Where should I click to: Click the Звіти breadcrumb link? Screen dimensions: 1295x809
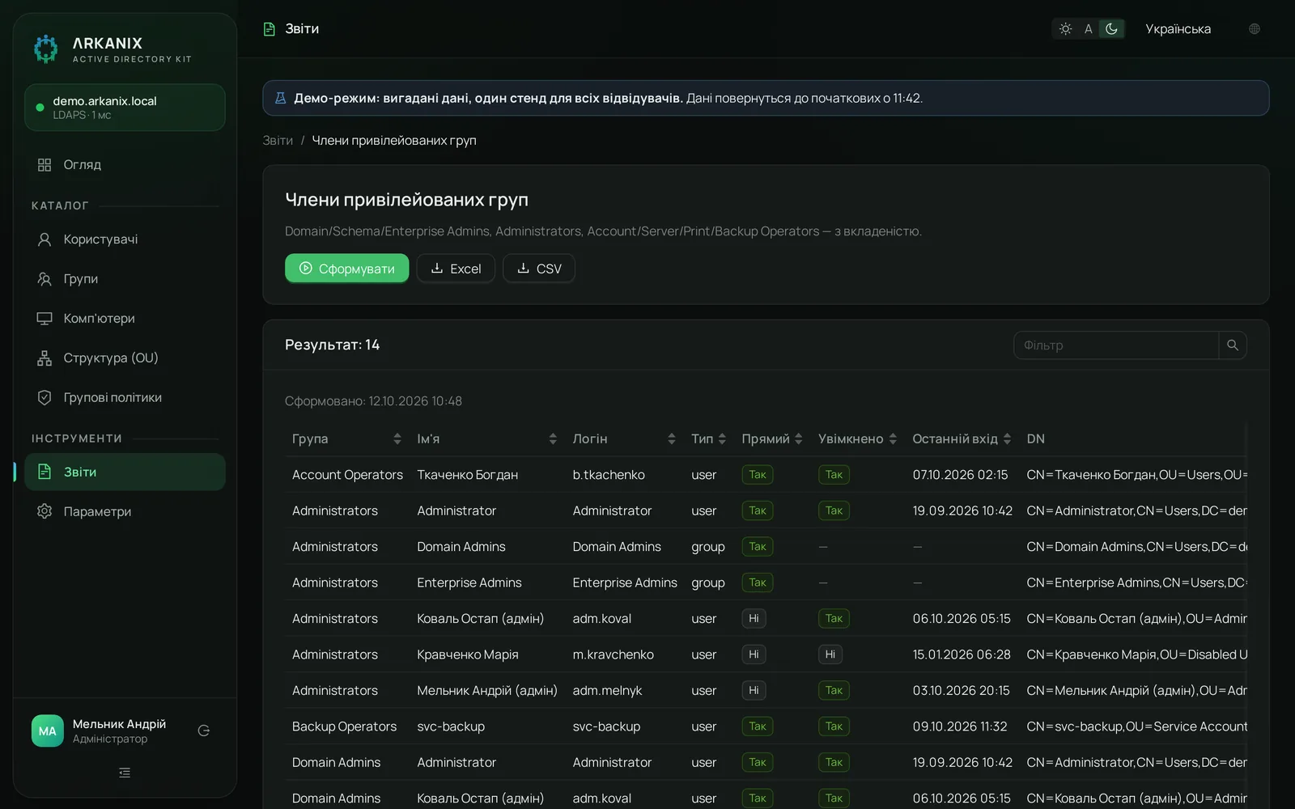point(278,141)
